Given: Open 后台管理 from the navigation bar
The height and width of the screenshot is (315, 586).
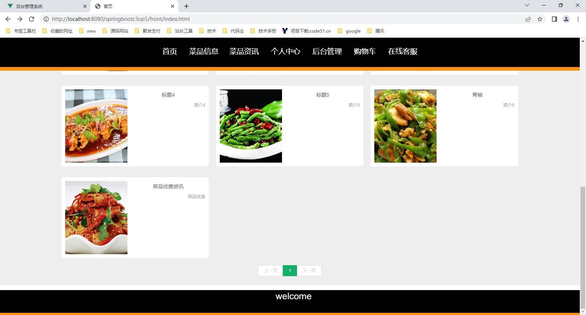Looking at the screenshot, I should click(x=327, y=52).
